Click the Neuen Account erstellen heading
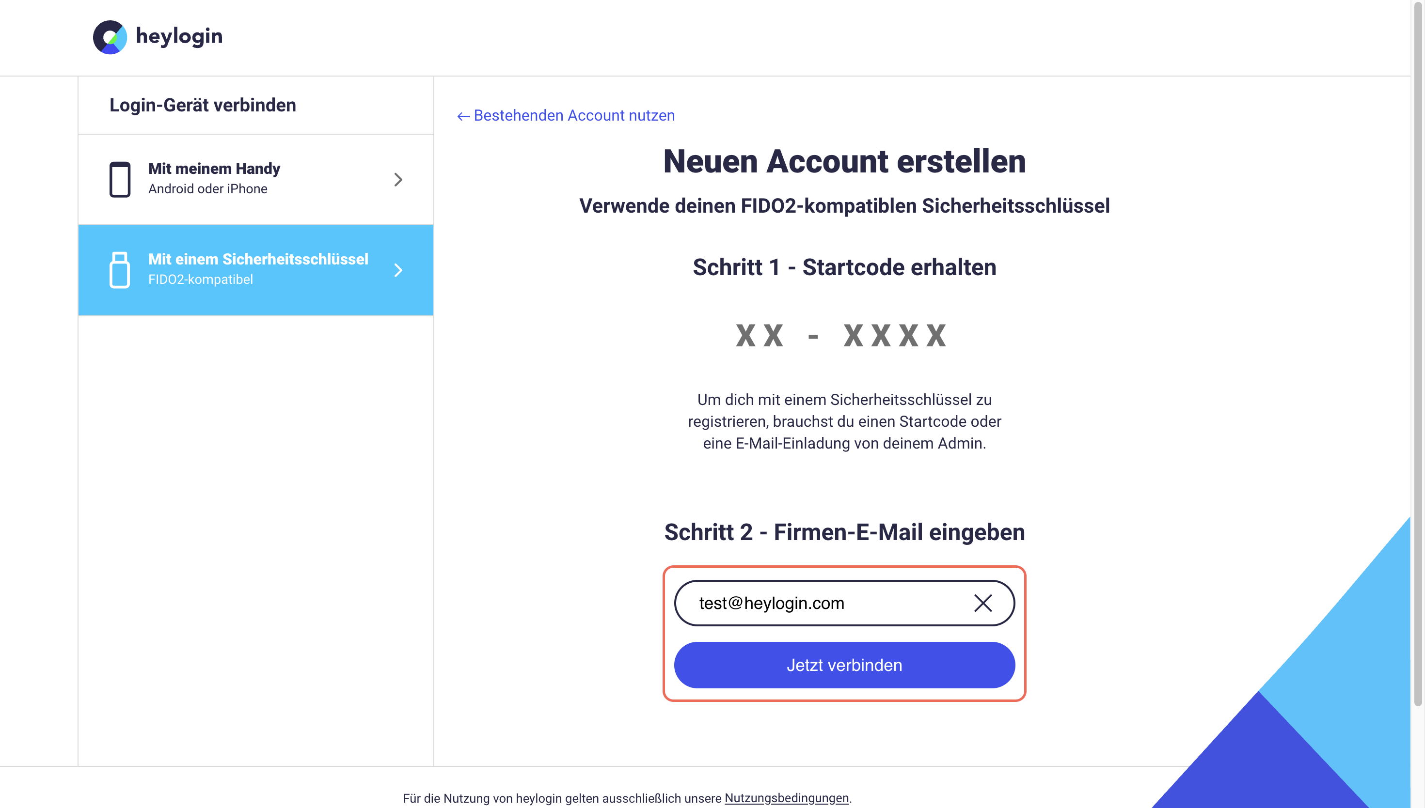This screenshot has height=808, width=1425. coord(844,161)
